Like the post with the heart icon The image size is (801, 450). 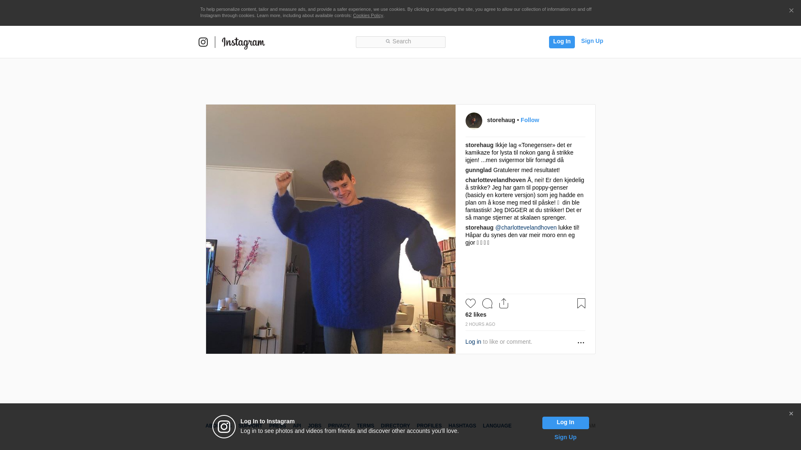click(x=470, y=303)
